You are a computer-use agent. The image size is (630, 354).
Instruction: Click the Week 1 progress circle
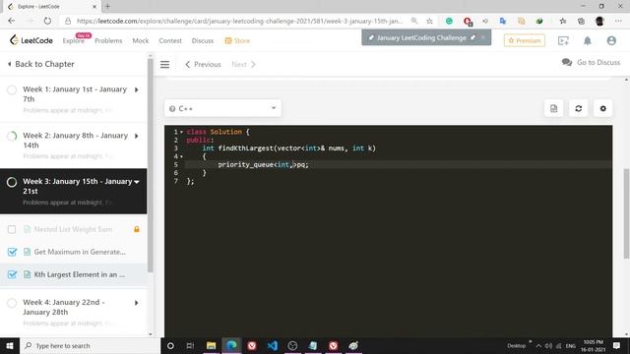pyautogui.click(x=12, y=89)
